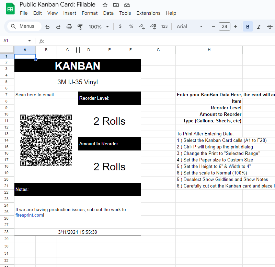Open the View menu
This screenshot has width=275, height=267.
53,13
